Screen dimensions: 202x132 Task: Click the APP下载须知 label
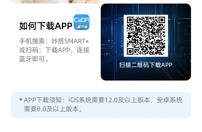pyautogui.click(x=43, y=100)
